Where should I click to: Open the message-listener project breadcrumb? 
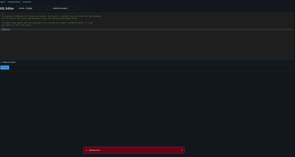[14, 2]
